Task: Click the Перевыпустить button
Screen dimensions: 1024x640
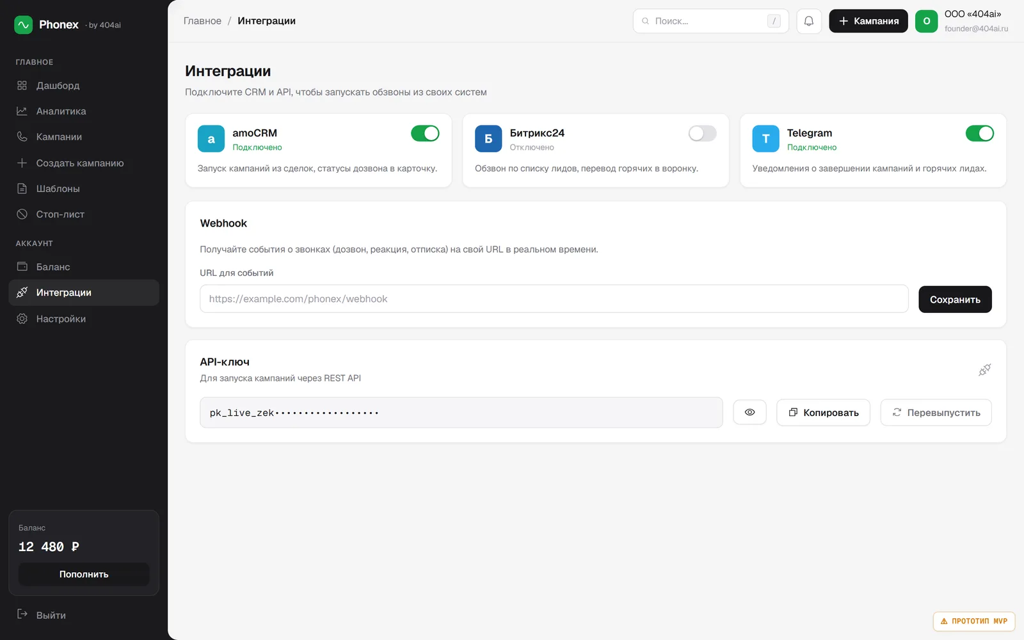Action: tap(936, 413)
